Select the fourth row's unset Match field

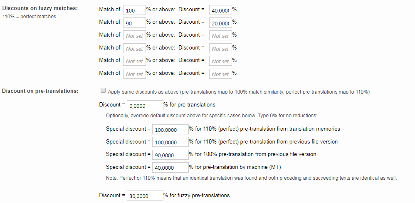[x=134, y=49]
